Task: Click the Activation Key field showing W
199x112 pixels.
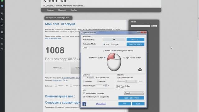Action: tap(114, 40)
